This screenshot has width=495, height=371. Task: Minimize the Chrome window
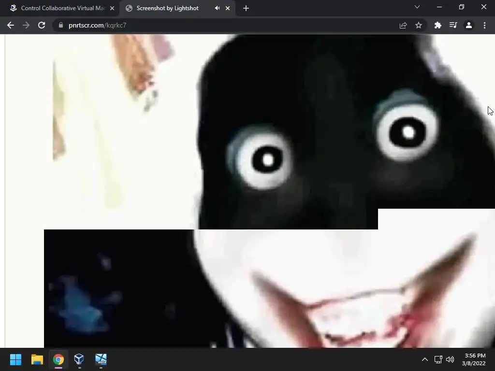[x=439, y=7]
